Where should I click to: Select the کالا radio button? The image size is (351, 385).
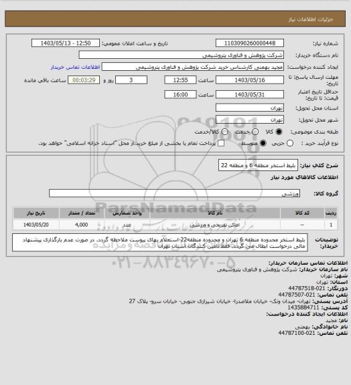279,132
